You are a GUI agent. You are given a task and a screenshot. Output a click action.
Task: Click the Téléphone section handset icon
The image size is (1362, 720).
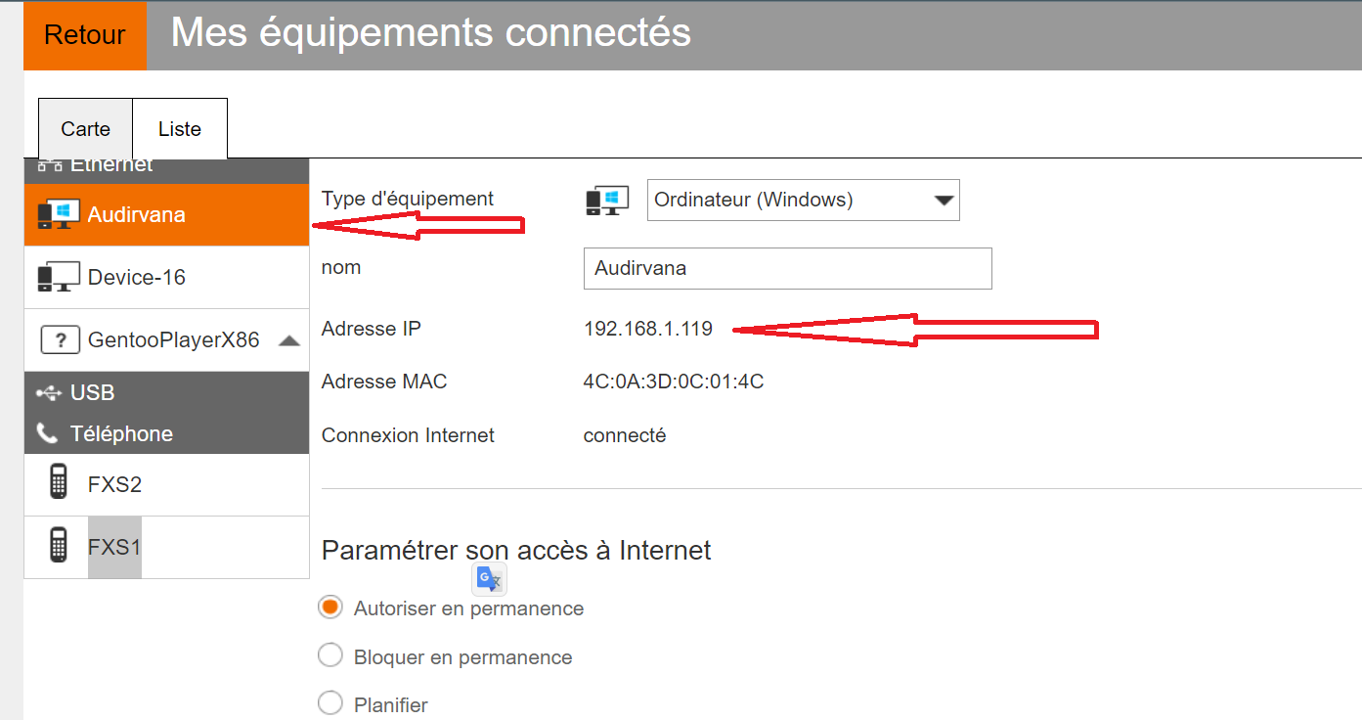point(47,433)
